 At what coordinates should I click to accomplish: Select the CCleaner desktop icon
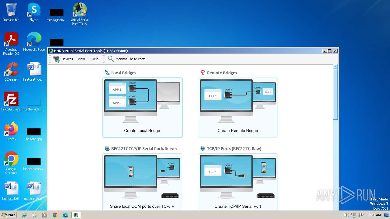click(x=11, y=72)
